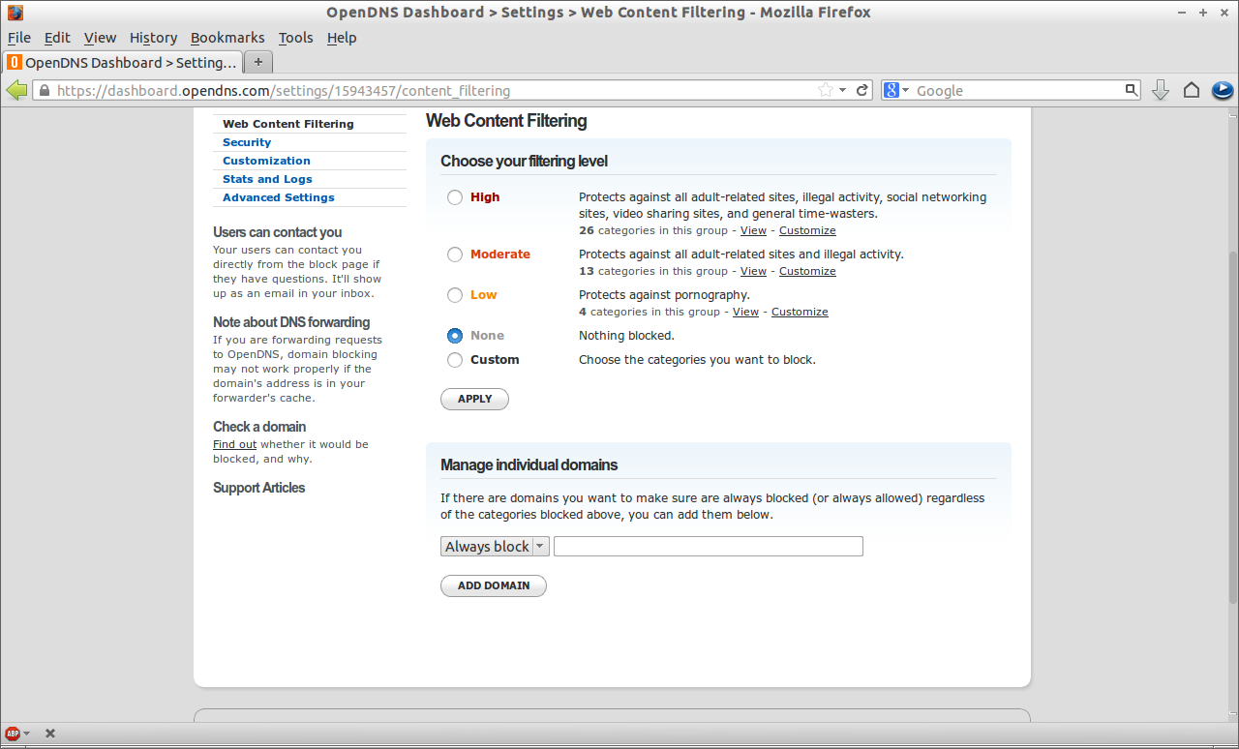
Task: Click the Find out domain check link
Action: (x=235, y=445)
